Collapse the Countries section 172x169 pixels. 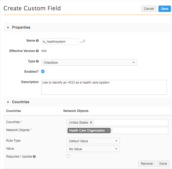(8, 102)
